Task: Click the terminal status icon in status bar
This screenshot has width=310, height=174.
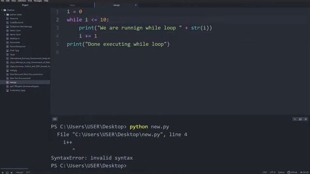Action: (7, 173)
